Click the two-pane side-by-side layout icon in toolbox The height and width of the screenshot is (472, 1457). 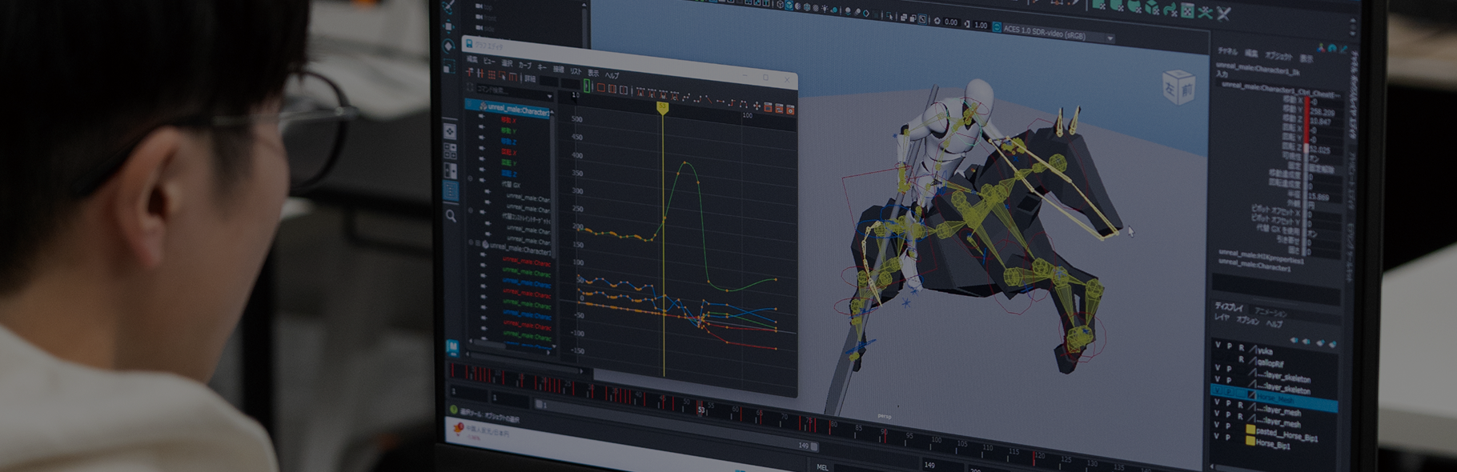point(450,170)
